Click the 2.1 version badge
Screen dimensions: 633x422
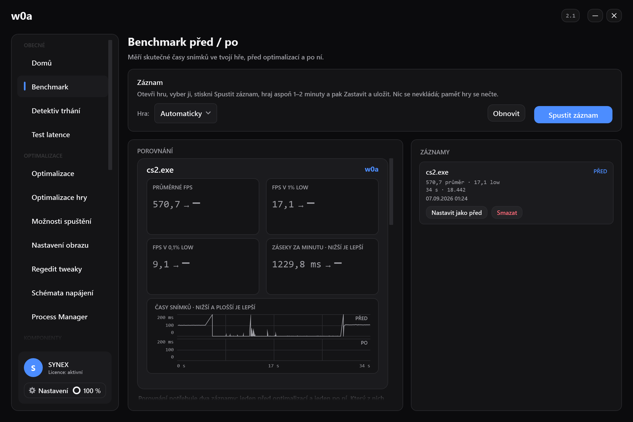570,16
